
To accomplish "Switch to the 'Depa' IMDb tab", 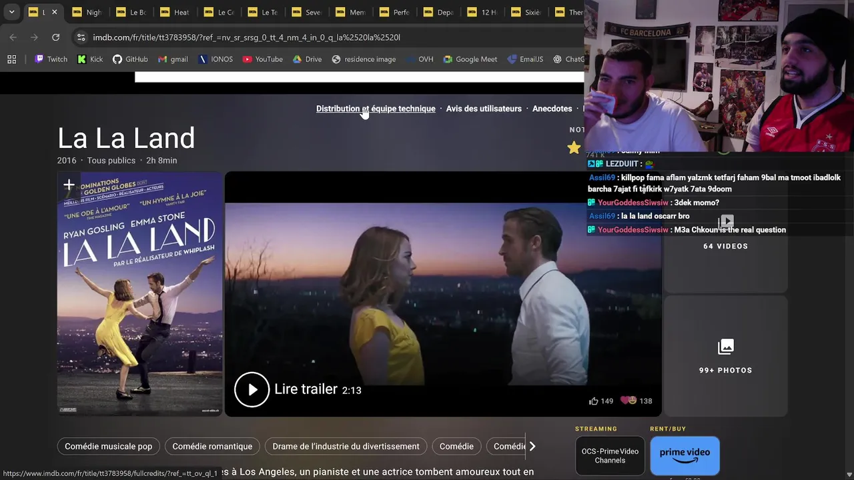I will coord(438,12).
